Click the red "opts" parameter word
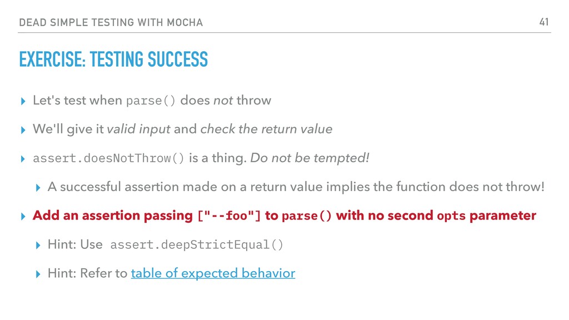The width and height of the screenshot is (569, 320). click(451, 216)
